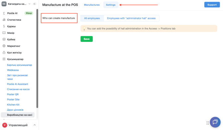Click the KK account avatar icon
Image resolution: width=223 pixels, height=130 pixels.
tap(4, 4)
